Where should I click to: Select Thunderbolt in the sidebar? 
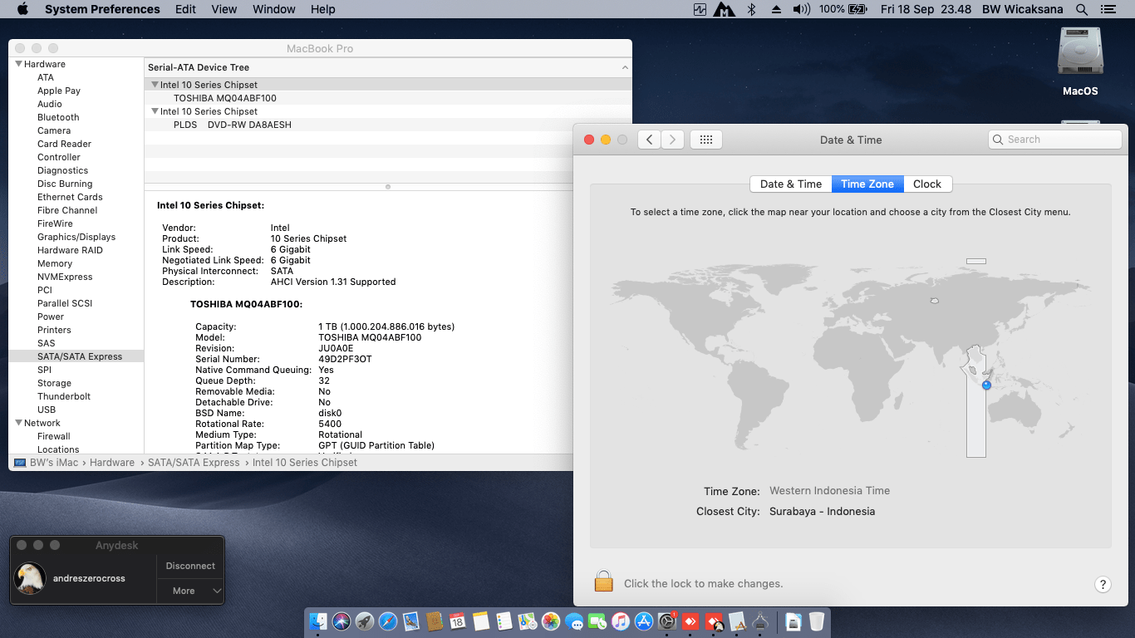(x=64, y=396)
